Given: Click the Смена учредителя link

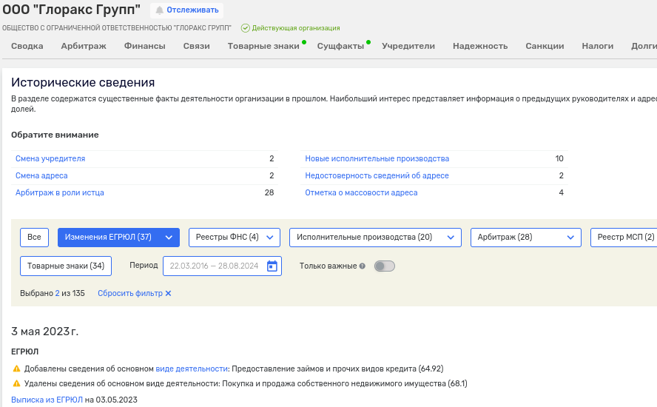Looking at the screenshot, I should [50, 159].
